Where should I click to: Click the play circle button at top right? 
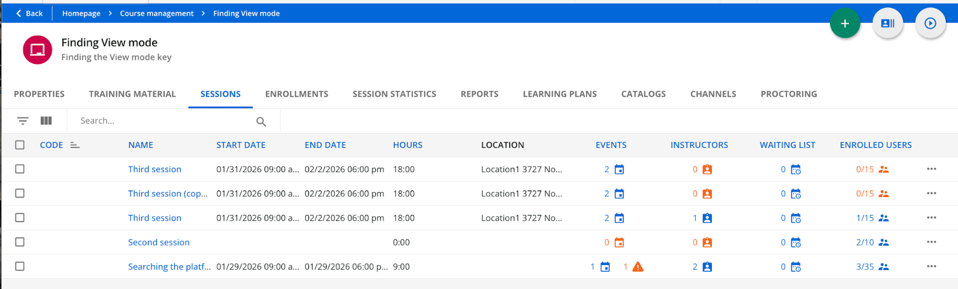point(930,23)
